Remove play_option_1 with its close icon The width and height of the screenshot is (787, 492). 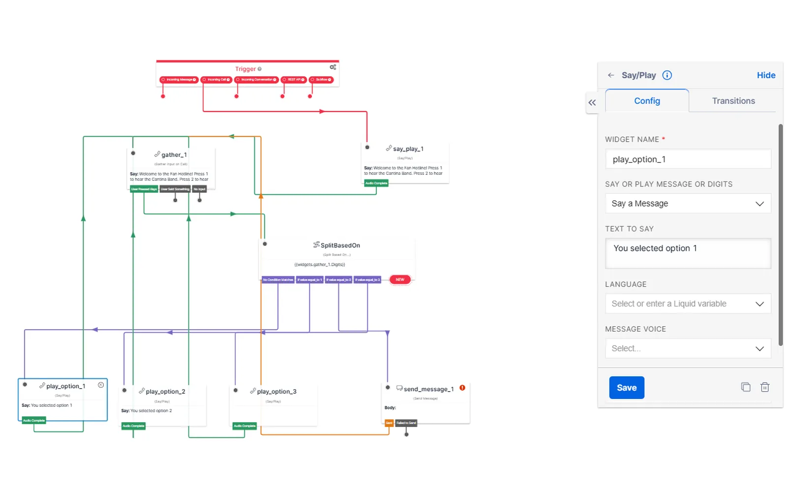point(101,385)
